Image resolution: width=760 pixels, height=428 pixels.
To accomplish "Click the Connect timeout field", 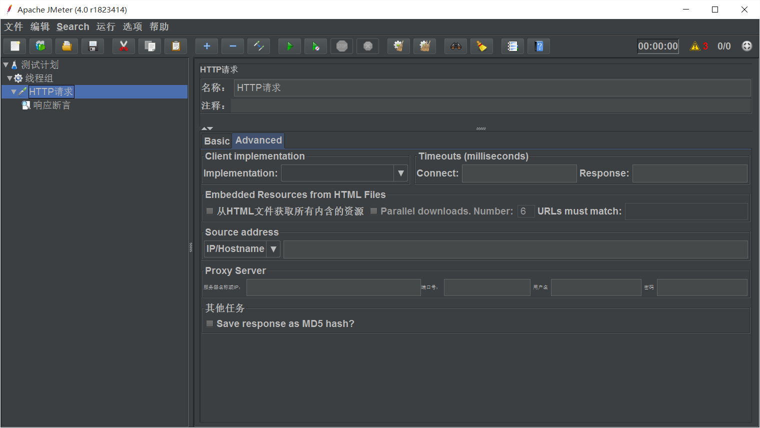I will [x=519, y=173].
